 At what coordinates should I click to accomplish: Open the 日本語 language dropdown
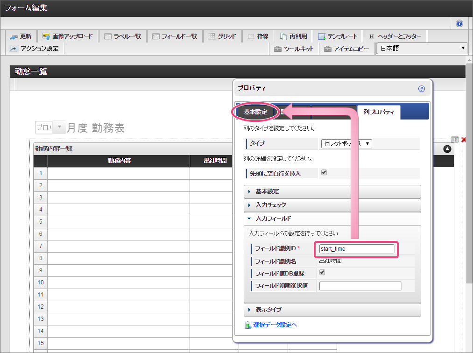tap(422, 49)
